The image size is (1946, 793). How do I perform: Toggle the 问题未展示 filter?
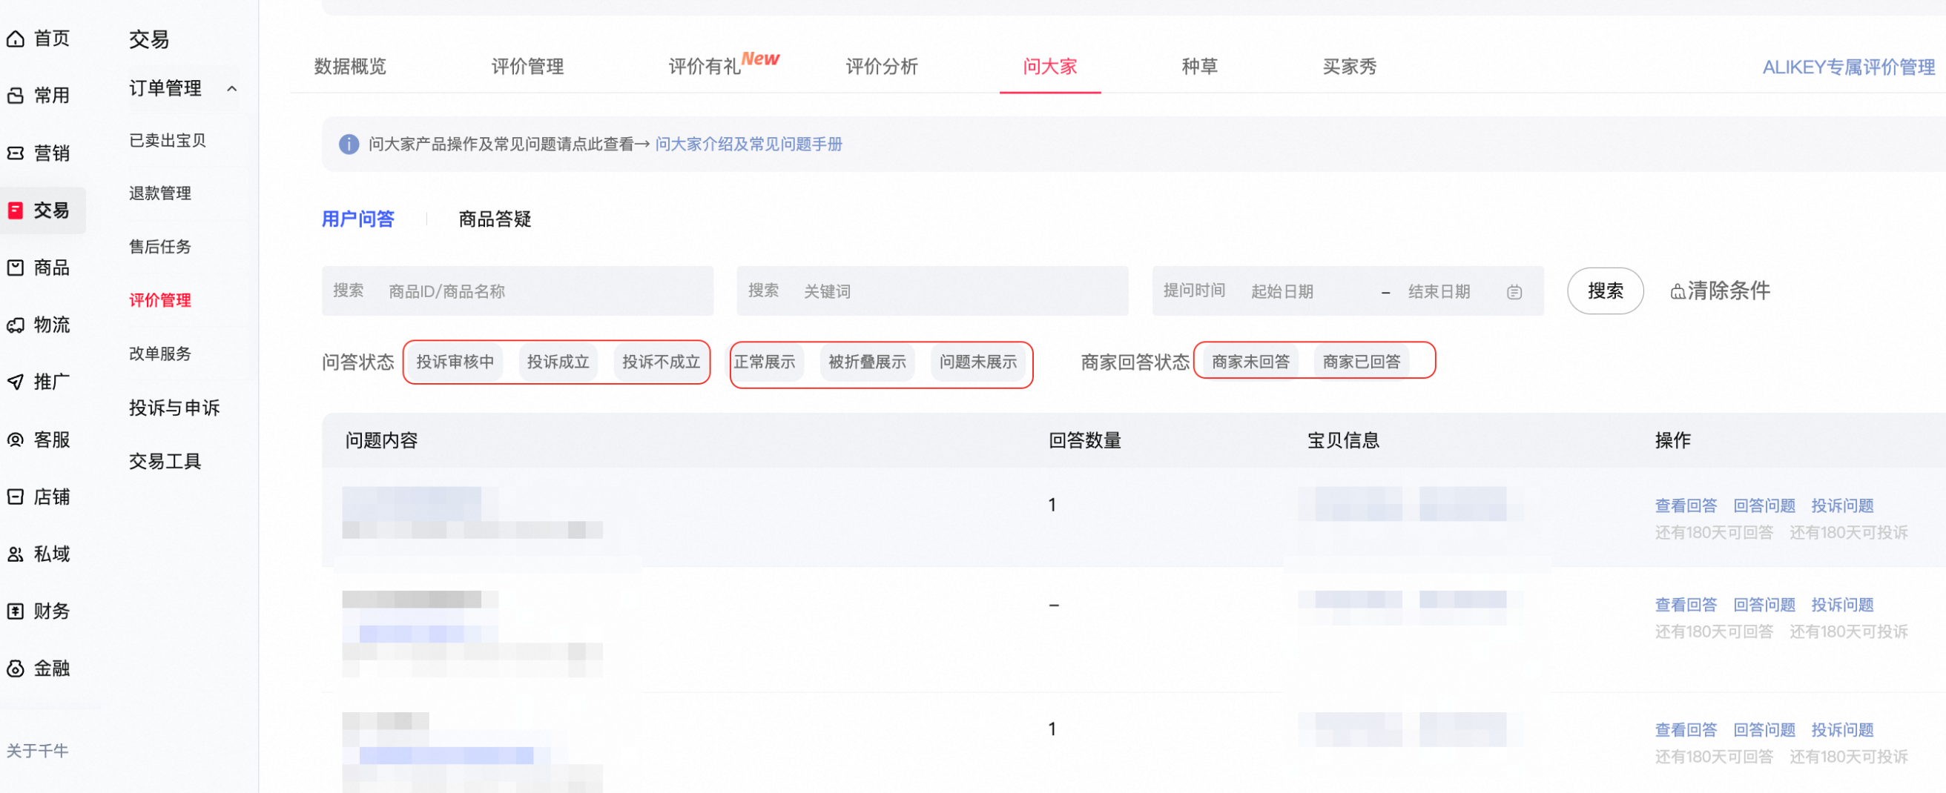point(978,362)
